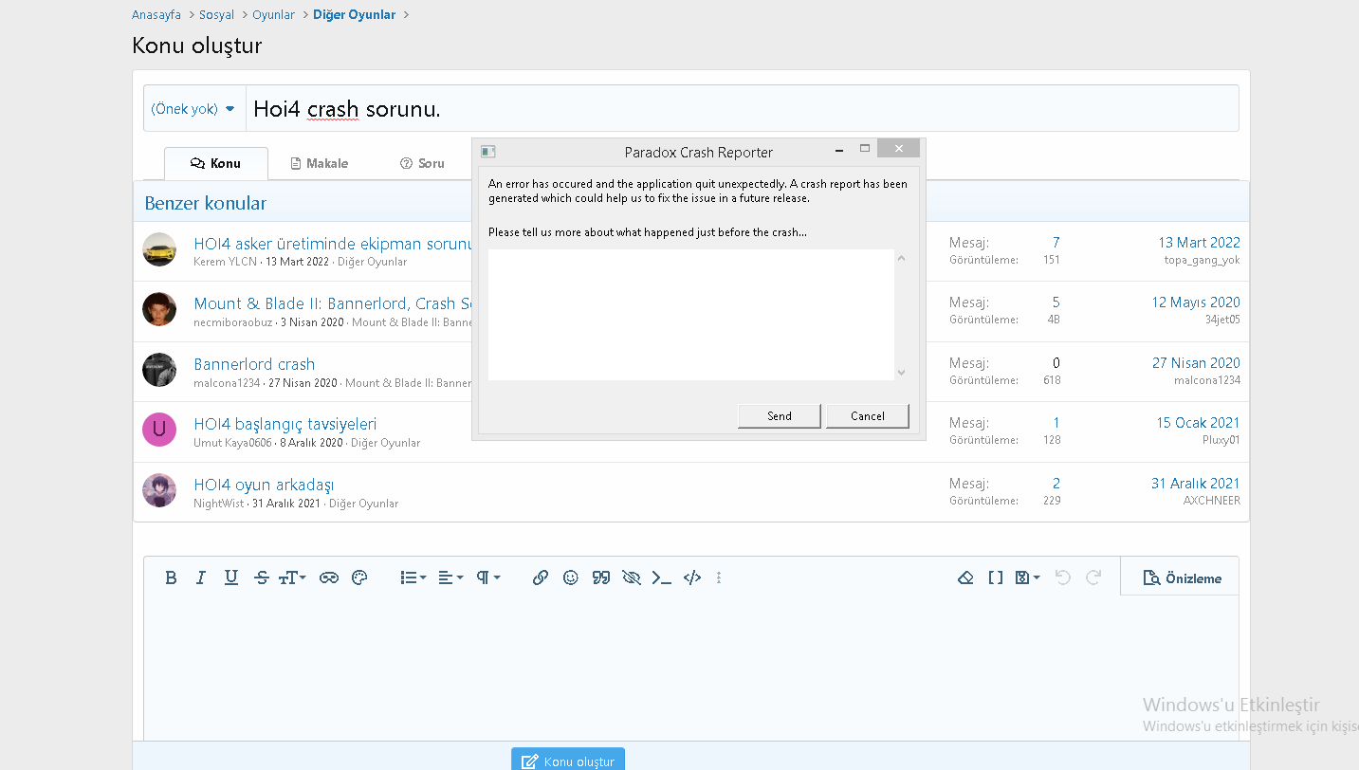Open 'Mount & Blade II: Bannerlord, Crash' thread

333,303
